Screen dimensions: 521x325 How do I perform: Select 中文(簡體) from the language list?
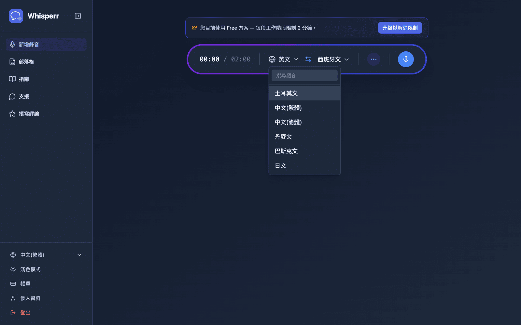(304, 122)
